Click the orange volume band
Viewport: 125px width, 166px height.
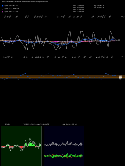[62, 77]
